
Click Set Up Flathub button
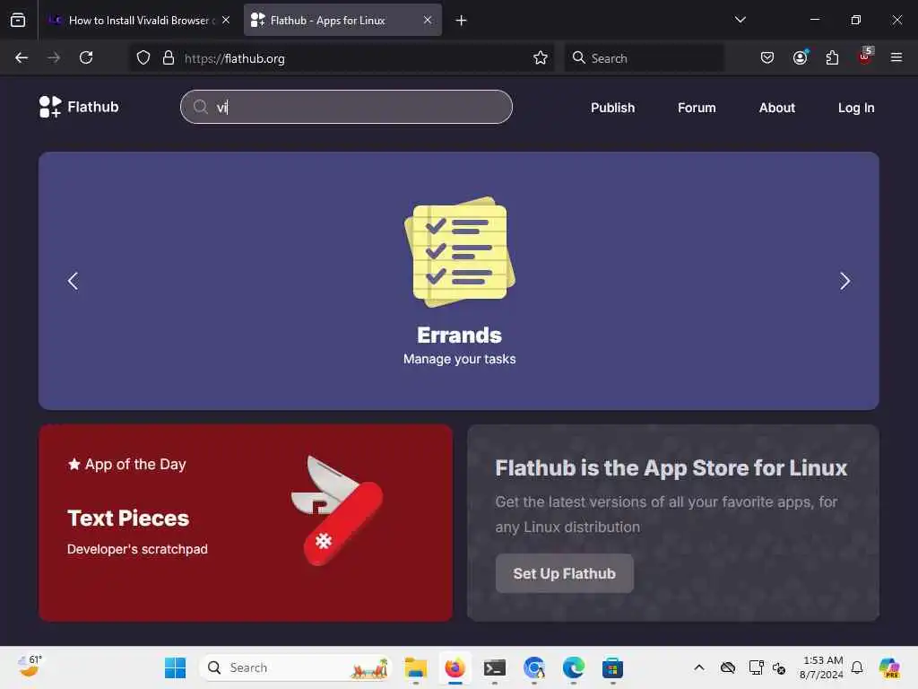[565, 573]
